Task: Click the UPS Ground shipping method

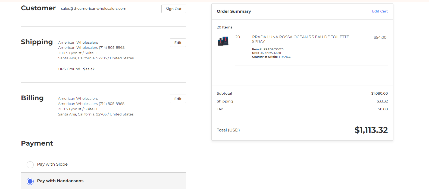Action: [x=69, y=69]
